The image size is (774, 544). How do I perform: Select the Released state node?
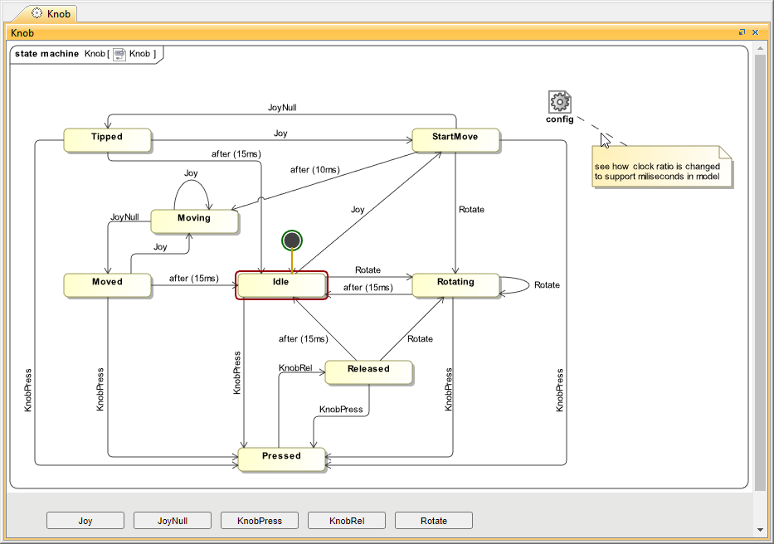(x=368, y=372)
